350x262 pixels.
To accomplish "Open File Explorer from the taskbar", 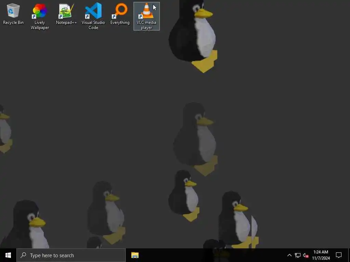I will click(135, 255).
